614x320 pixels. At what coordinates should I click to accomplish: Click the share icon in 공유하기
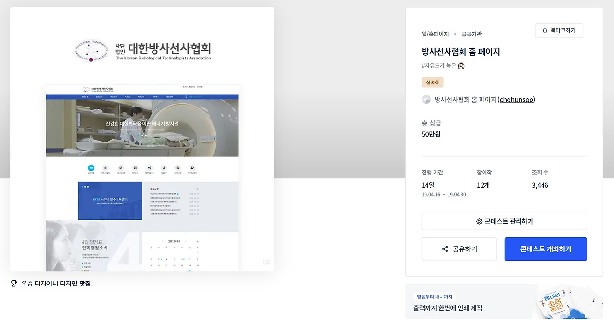[x=445, y=249]
